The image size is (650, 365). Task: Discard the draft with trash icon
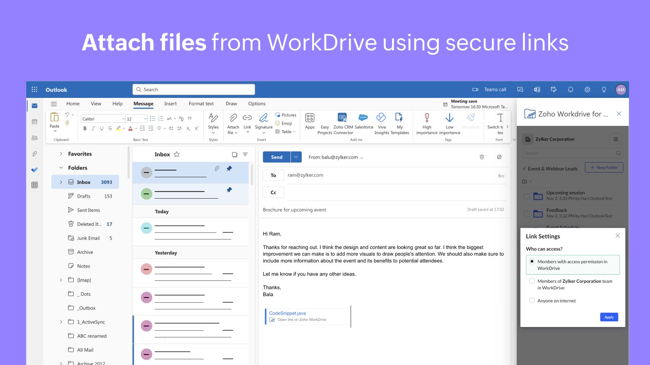(x=482, y=157)
